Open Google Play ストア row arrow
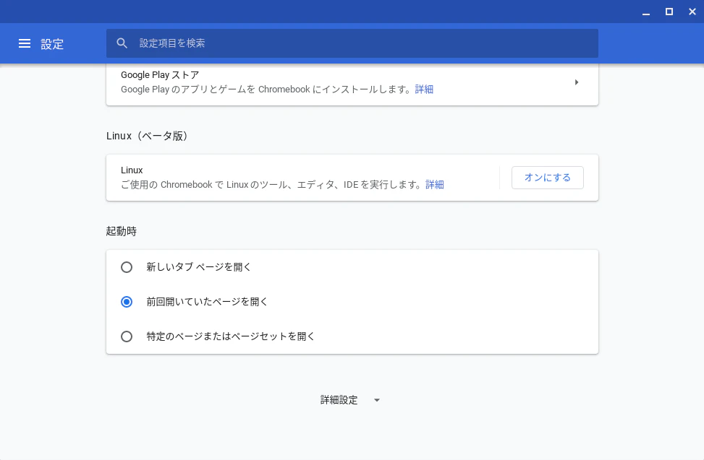This screenshot has width=704, height=460. [x=577, y=82]
